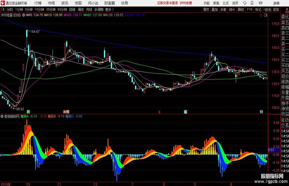The width and height of the screenshot is (289, 186).
Task: Click the 复权 toolbar button
Action: (x=206, y=9)
